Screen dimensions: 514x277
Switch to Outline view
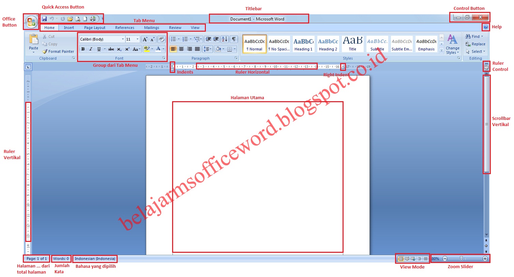click(x=419, y=259)
